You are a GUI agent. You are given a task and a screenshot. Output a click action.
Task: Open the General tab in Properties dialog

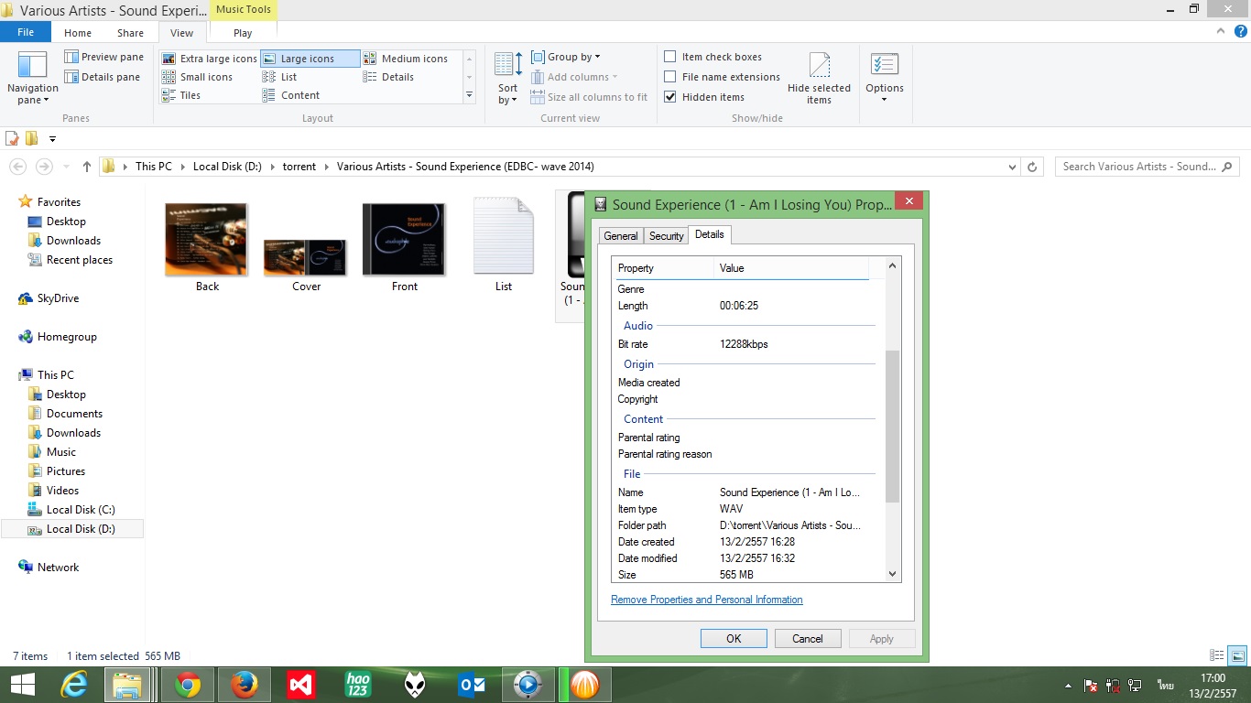(620, 236)
